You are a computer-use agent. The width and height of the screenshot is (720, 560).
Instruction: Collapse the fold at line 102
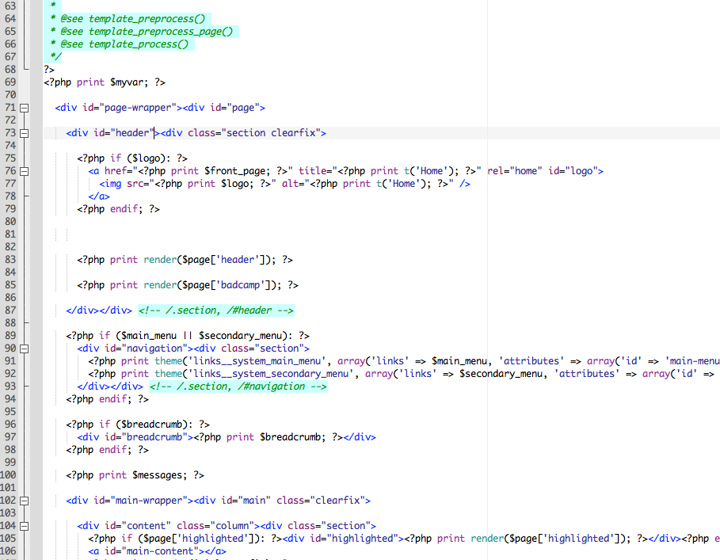pos(25,501)
